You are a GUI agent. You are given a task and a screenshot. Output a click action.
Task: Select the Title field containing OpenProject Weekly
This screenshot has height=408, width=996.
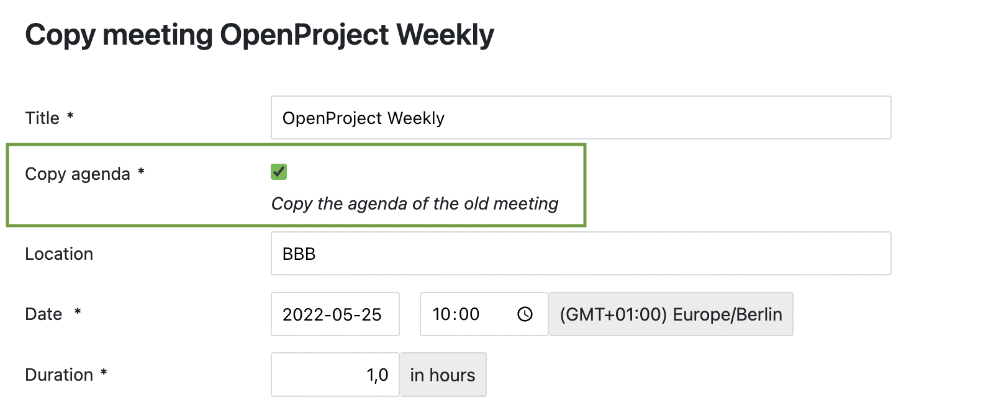click(x=581, y=118)
